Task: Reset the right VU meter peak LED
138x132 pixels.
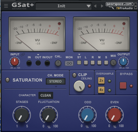Action: [124, 24]
